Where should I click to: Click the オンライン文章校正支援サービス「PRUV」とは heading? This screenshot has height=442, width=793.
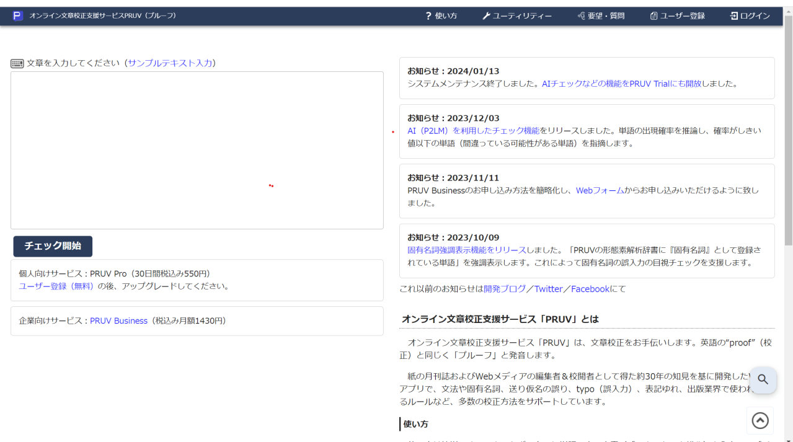(x=500, y=319)
